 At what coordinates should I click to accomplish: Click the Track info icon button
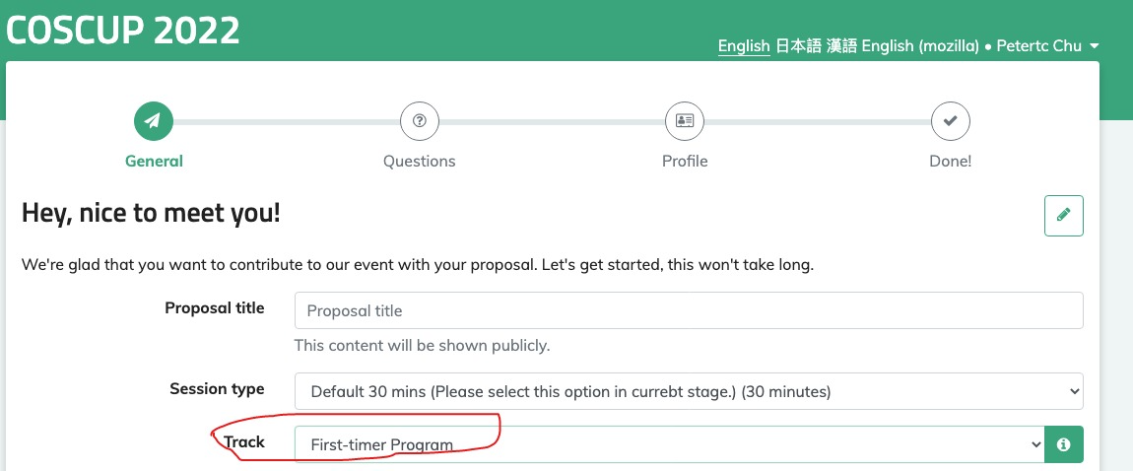pos(1064,444)
